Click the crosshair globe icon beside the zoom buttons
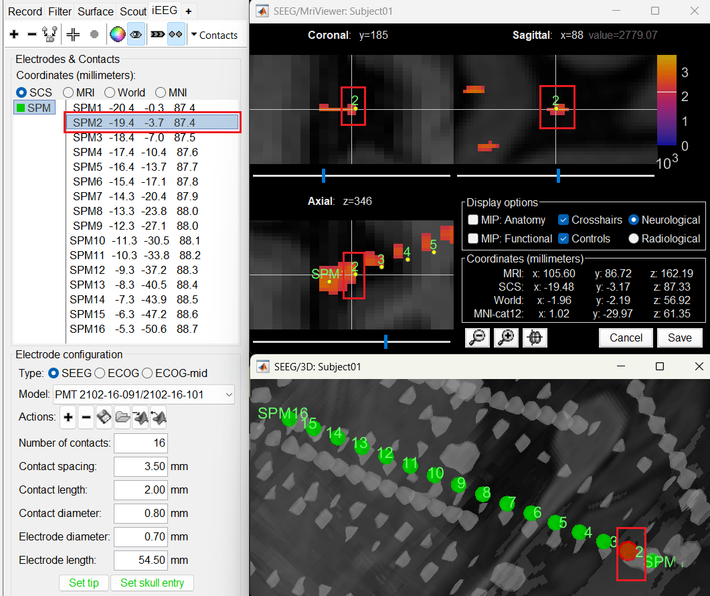The width and height of the screenshot is (710, 596). (x=534, y=338)
